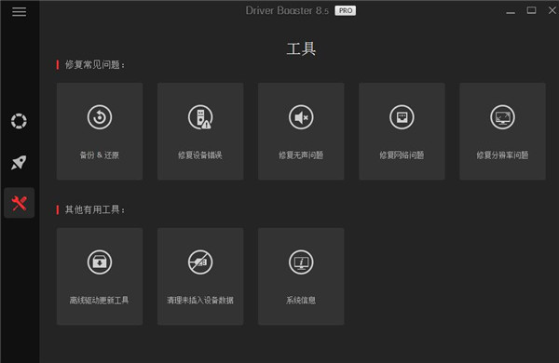The height and width of the screenshot is (363, 559).
Task: Maximize the Driver Booster window
Action: click(531, 10)
